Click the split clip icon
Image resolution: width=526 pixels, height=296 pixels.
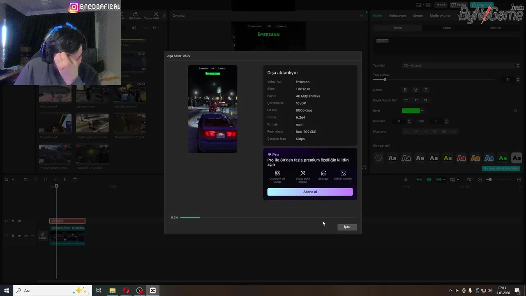click(x=45, y=180)
